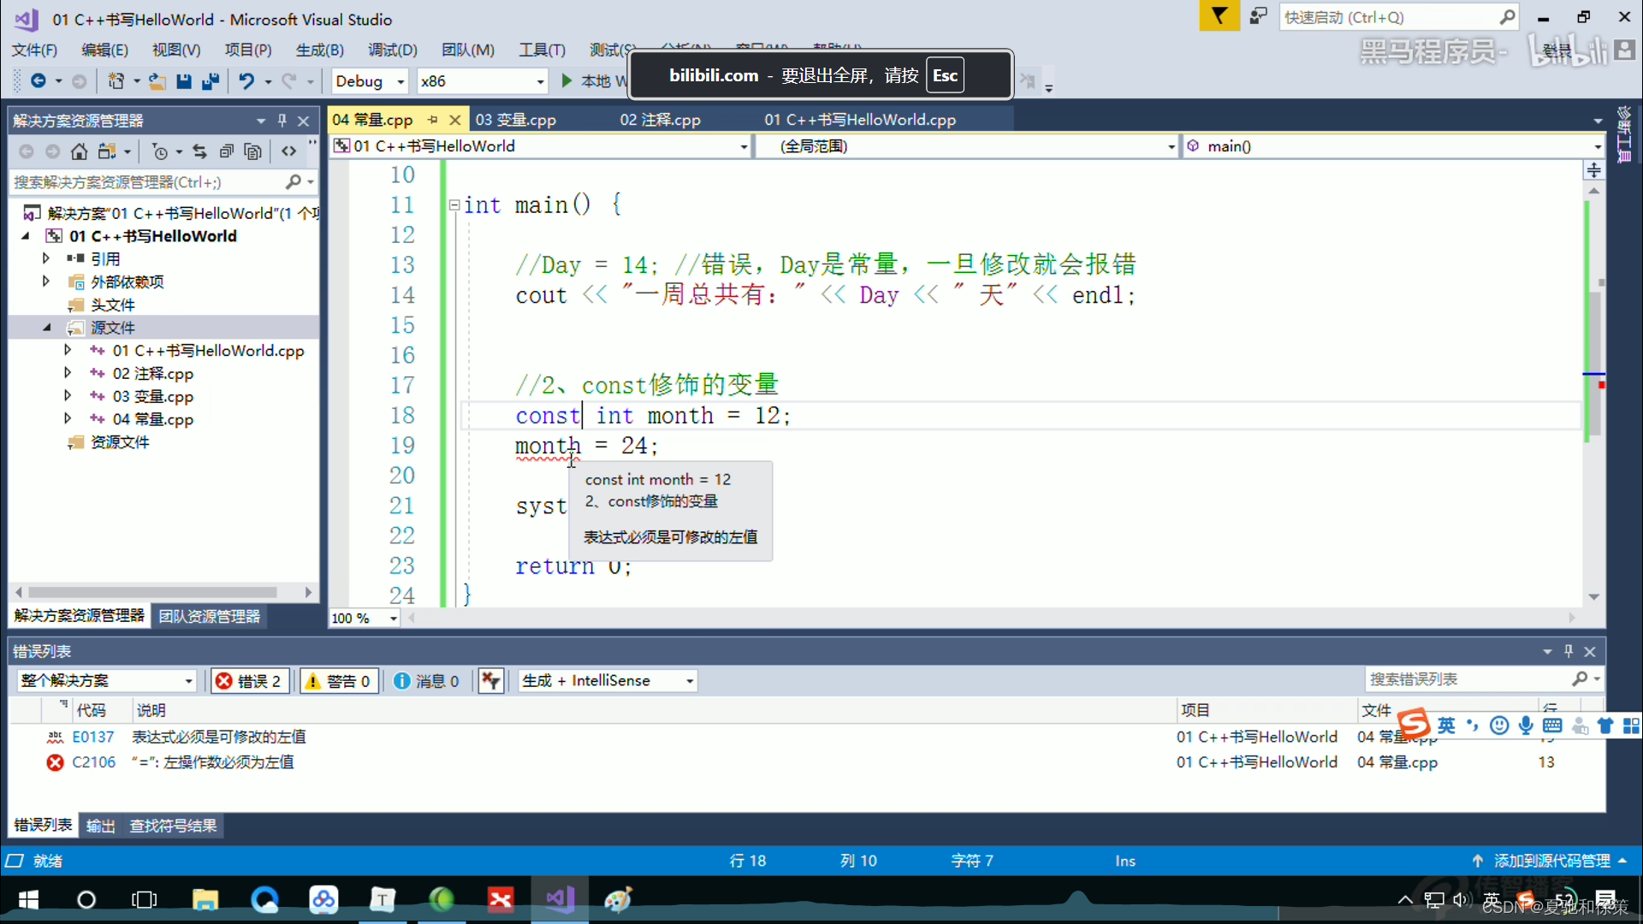Click the green Start Debugging play icon

click(566, 81)
